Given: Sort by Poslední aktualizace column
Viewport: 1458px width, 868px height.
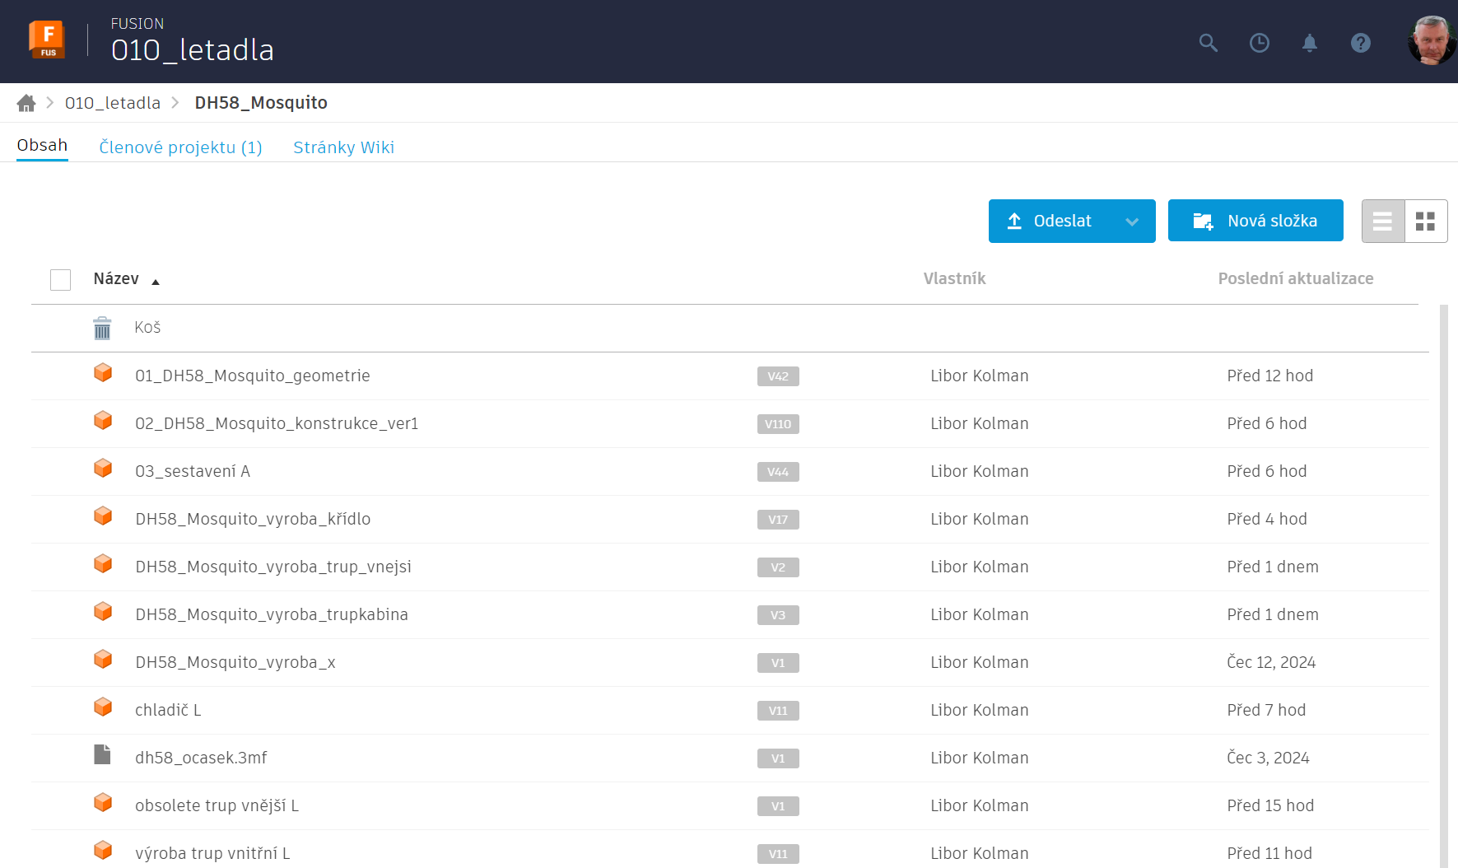Looking at the screenshot, I should (1295, 278).
